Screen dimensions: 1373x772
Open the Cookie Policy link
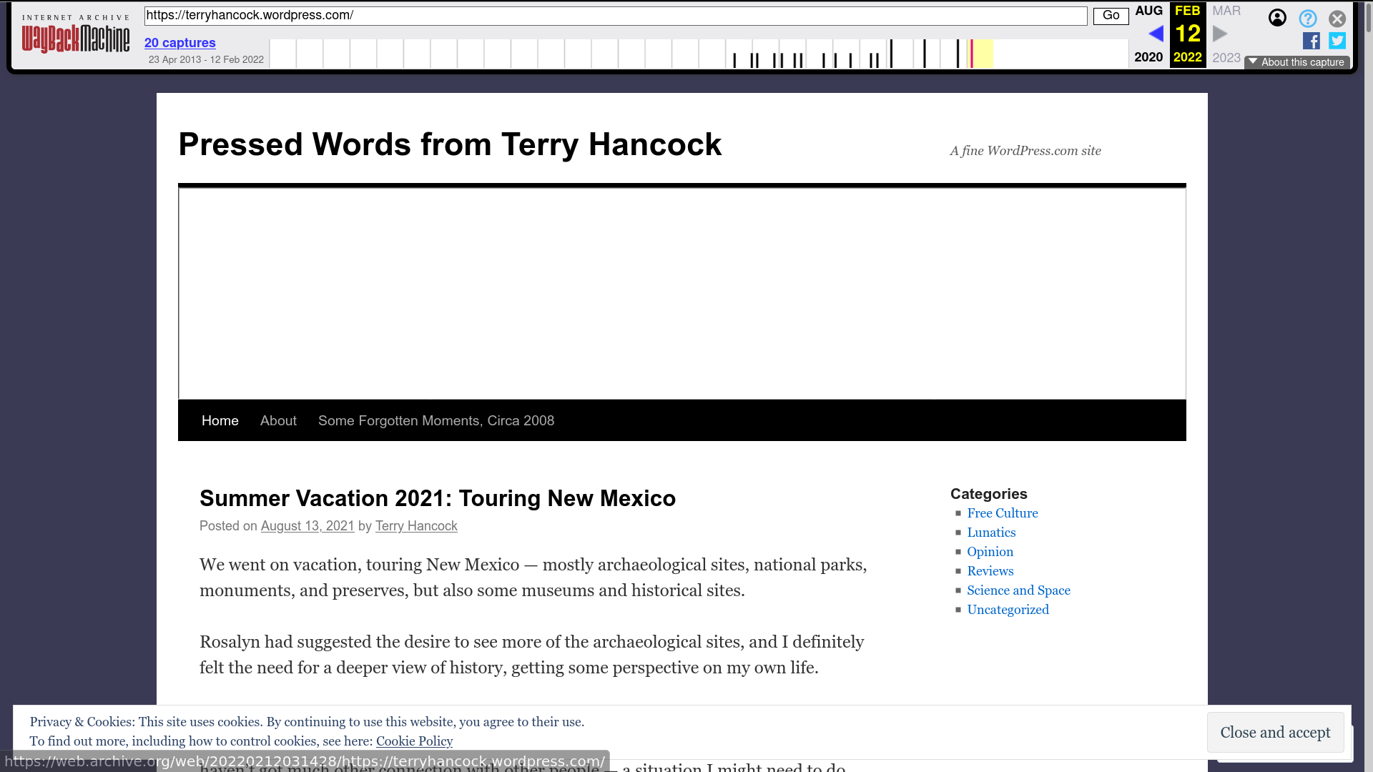(414, 741)
